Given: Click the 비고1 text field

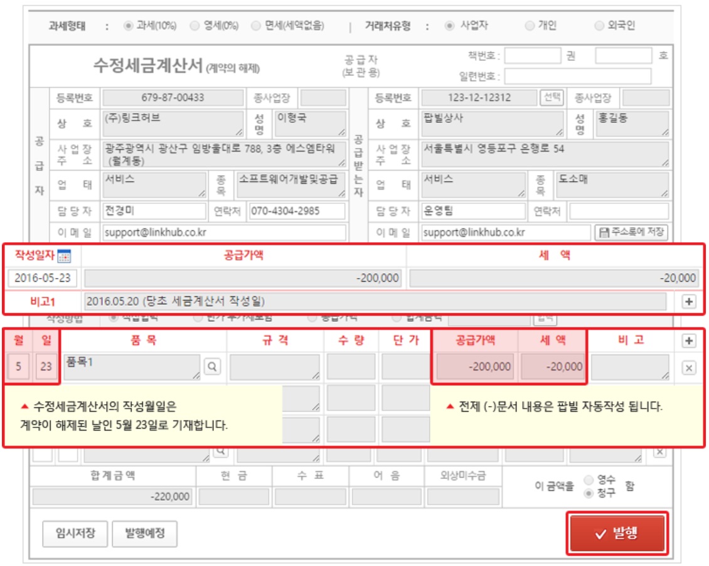Looking at the screenshot, I should click(375, 302).
